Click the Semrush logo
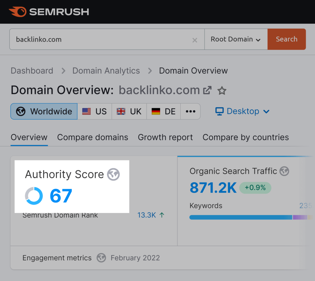This screenshot has width=315, height=281. pyautogui.click(x=49, y=12)
